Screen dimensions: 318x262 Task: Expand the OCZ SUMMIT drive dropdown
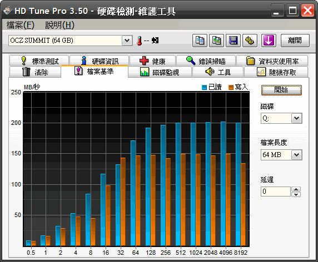click(127, 41)
